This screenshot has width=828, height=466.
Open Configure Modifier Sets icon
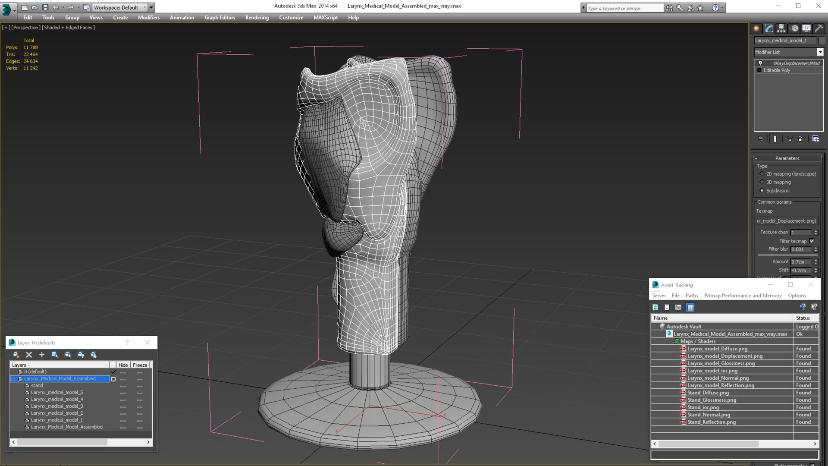tap(815, 139)
